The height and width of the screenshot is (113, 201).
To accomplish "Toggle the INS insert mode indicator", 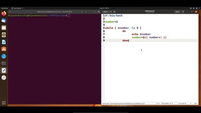I will [195, 103].
